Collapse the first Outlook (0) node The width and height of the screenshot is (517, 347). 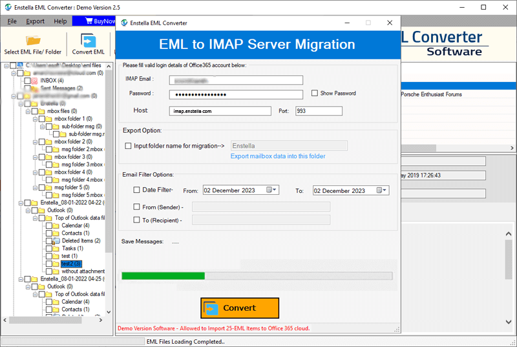click(28, 210)
